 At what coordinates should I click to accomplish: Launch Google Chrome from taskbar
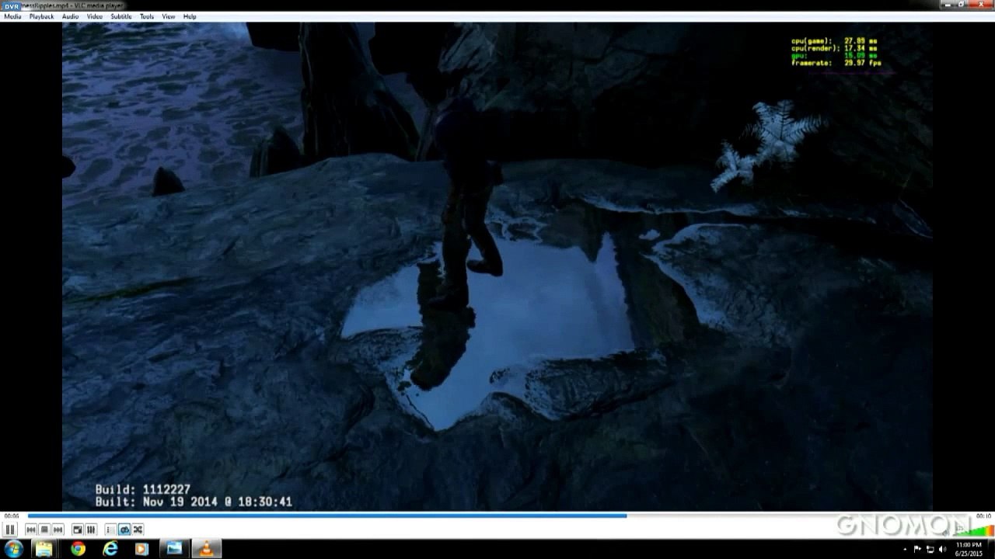pyautogui.click(x=78, y=549)
